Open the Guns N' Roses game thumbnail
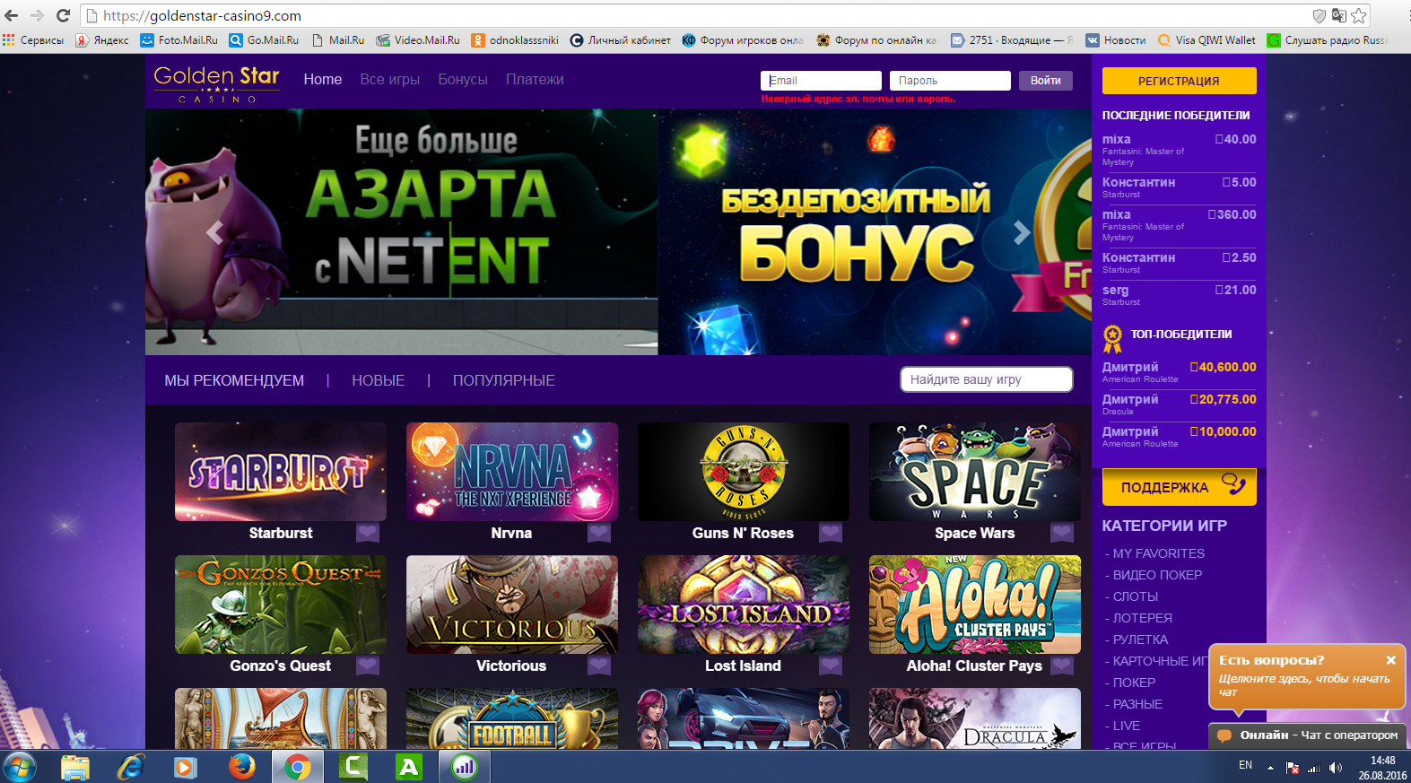The image size is (1411, 783). coord(744,472)
